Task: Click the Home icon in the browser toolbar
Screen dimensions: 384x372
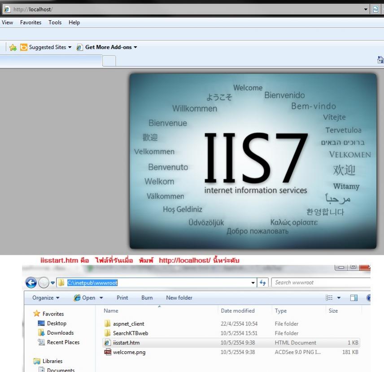Action: (x=380, y=60)
